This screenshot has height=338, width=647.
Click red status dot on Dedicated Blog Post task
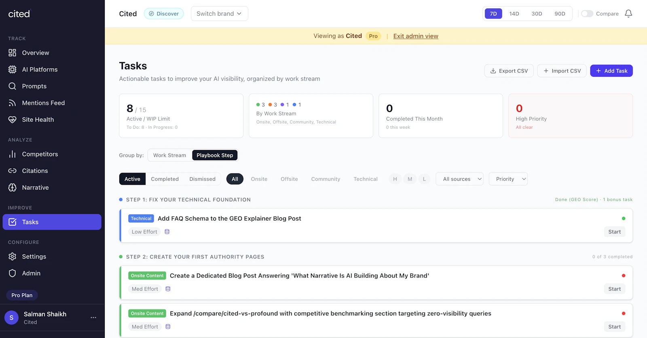coord(624,276)
